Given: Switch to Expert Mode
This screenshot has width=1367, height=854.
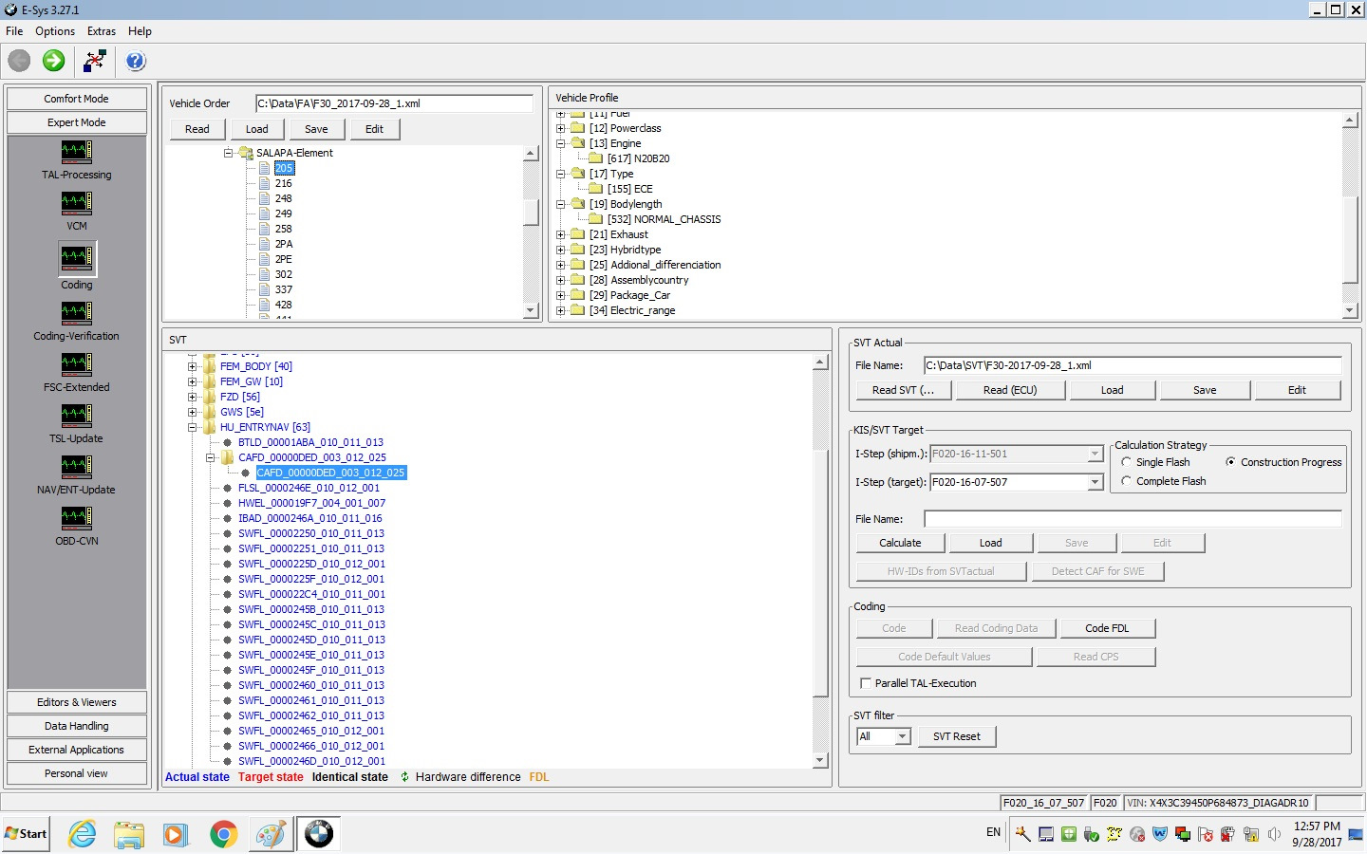Looking at the screenshot, I should pos(77,122).
